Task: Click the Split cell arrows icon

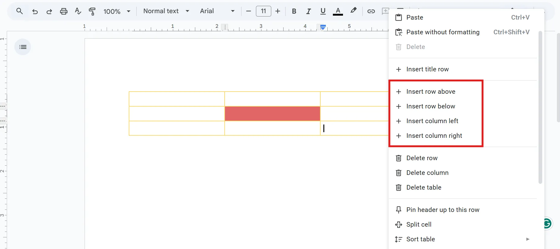Action: (x=398, y=224)
